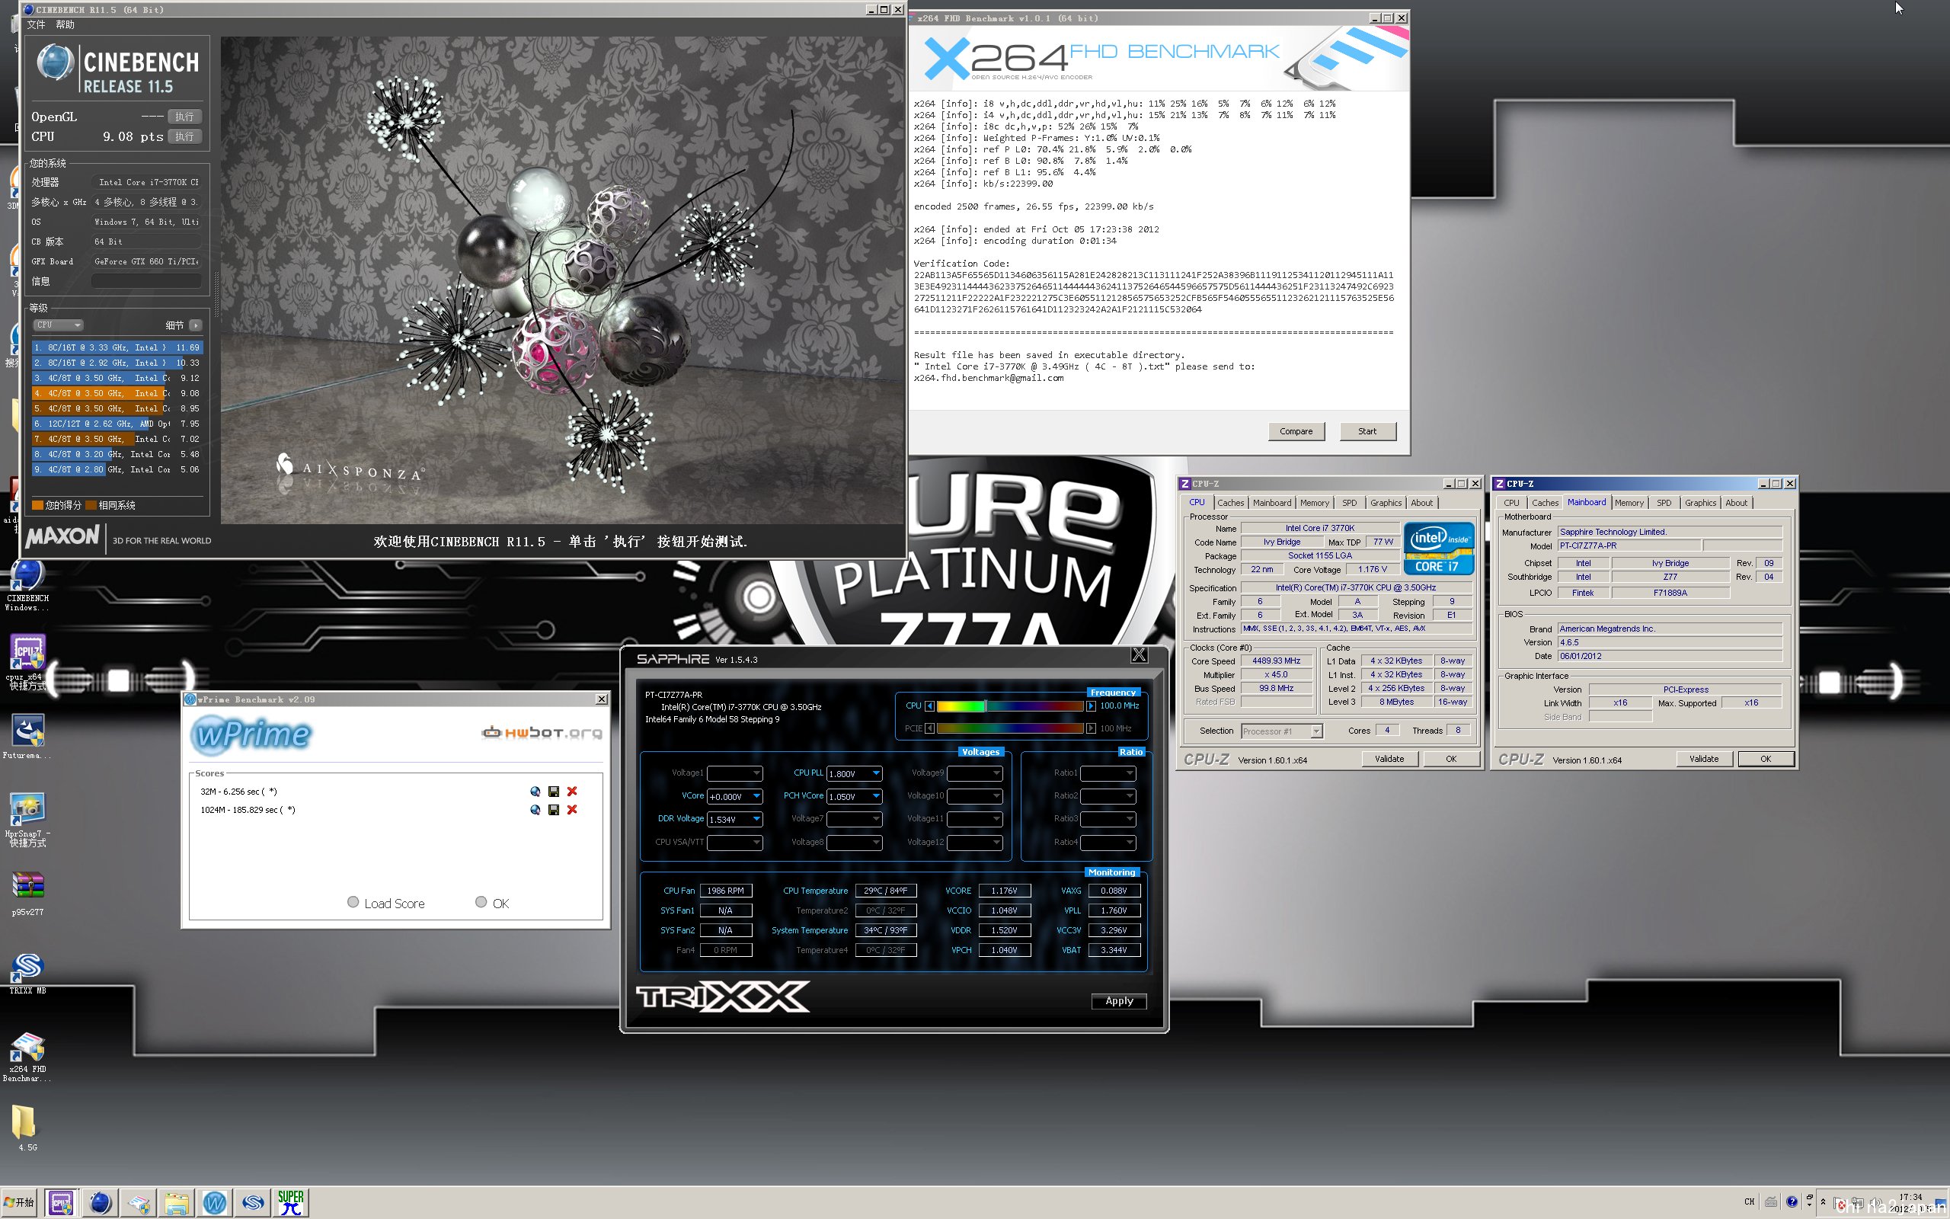1950x1219 pixels.
Task: Click Apply in Sapphire TRIXX
Action: pyautogui.click(x=1118, y=1000)
